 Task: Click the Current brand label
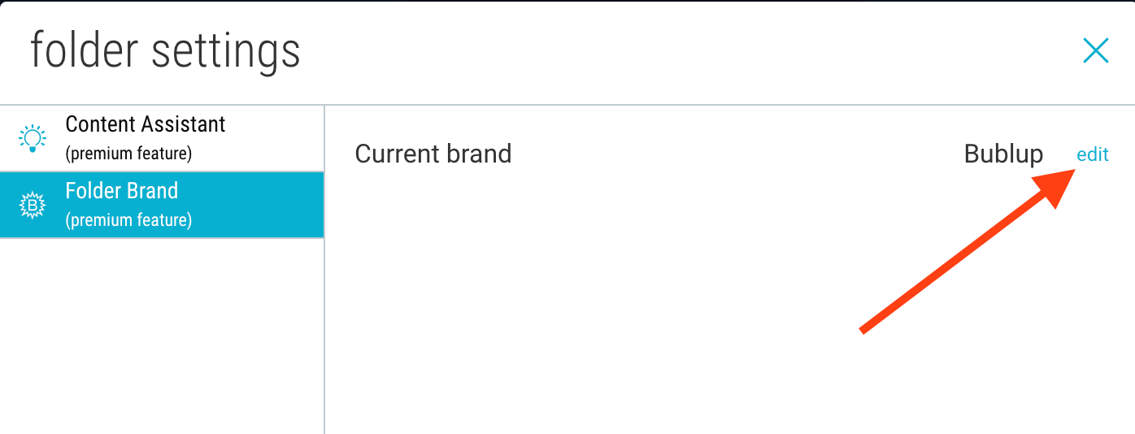(433, 154)
